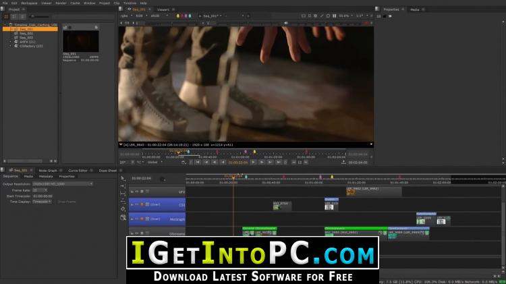The height and width of the screenshot is (284, 506).
Task: Switch project bin to second view mode icon
Action: click(14, 16)
